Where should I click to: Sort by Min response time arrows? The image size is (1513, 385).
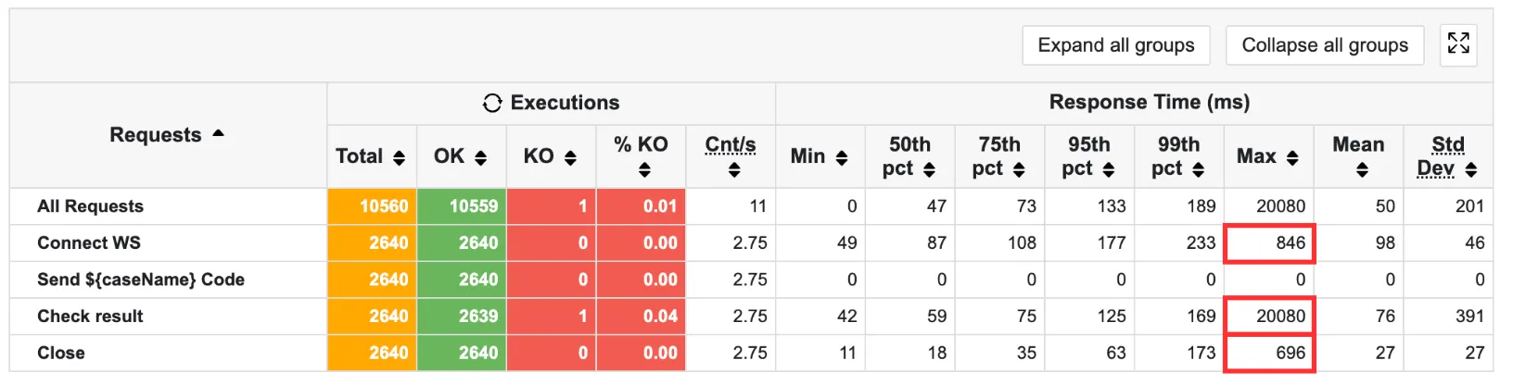point(842,157)
